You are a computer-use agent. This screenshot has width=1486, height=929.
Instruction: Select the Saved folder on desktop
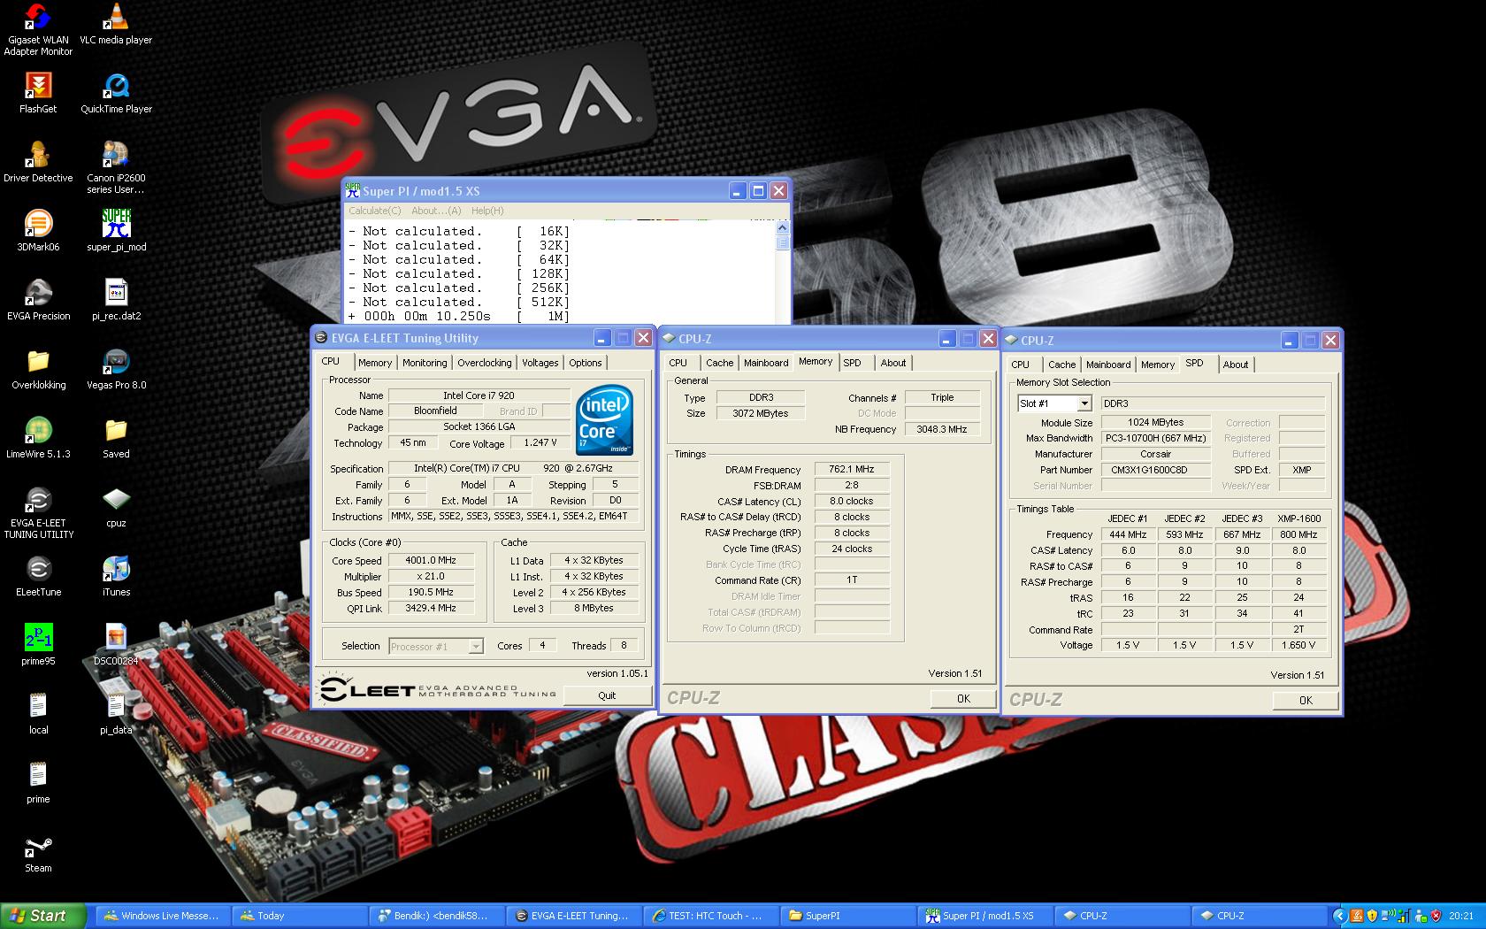click(116, 438)
